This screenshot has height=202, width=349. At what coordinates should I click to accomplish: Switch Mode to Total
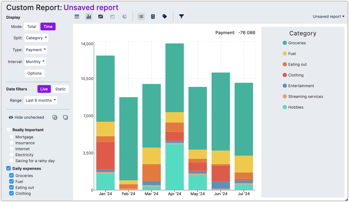coord(32,26)
